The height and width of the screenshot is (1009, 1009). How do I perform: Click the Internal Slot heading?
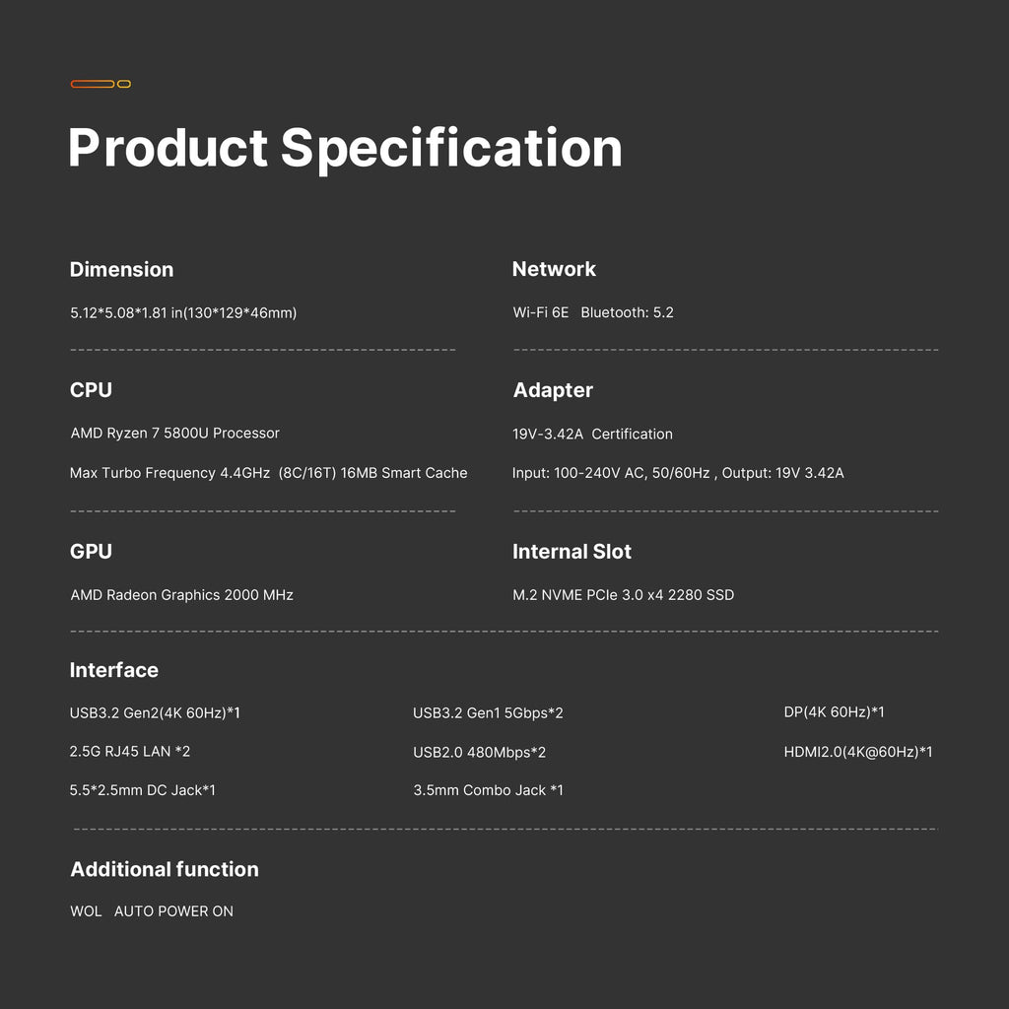pos(572,552)
